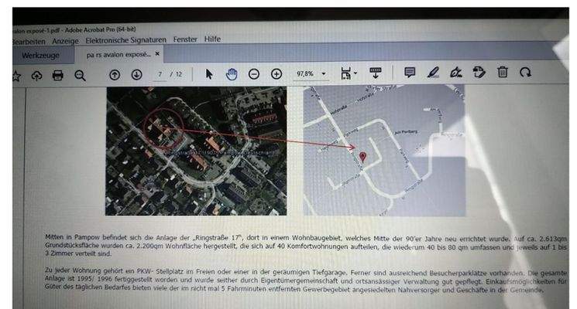Click the 'Zu jeder Wohnung' paragraph text
The image size is (577, 309).
305,280
